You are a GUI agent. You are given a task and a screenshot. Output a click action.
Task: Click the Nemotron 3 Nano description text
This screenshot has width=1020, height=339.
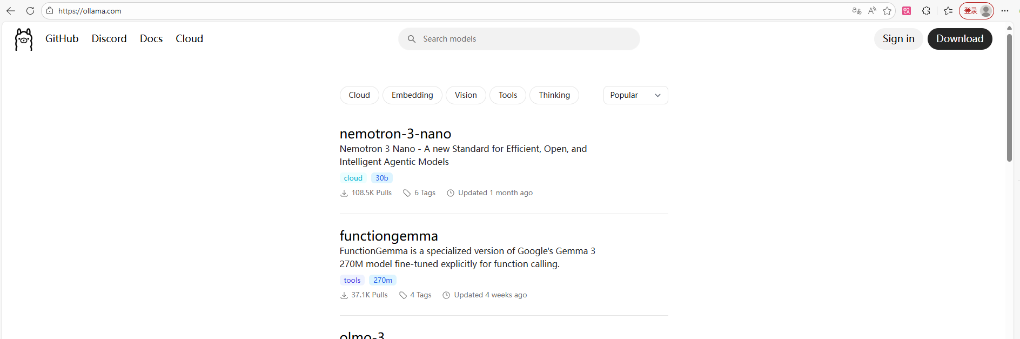pyautogui.click(x=463, y=155)
